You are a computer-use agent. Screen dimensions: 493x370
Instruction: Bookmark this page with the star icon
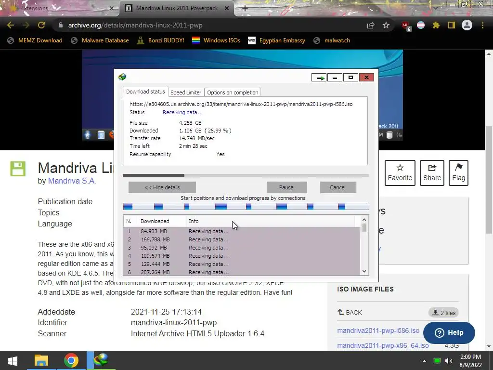click(x=386, y=25)
